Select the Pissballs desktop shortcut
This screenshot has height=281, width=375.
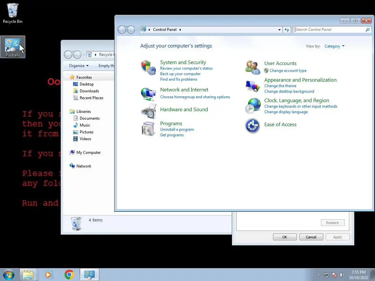(13, 47)
